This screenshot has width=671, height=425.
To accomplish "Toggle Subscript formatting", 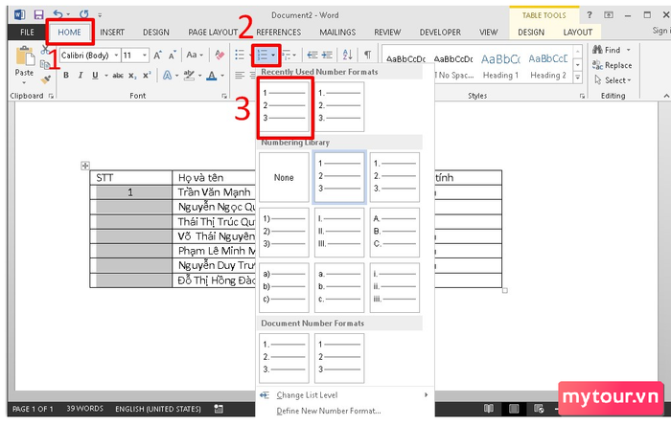I will pos(132,76).
